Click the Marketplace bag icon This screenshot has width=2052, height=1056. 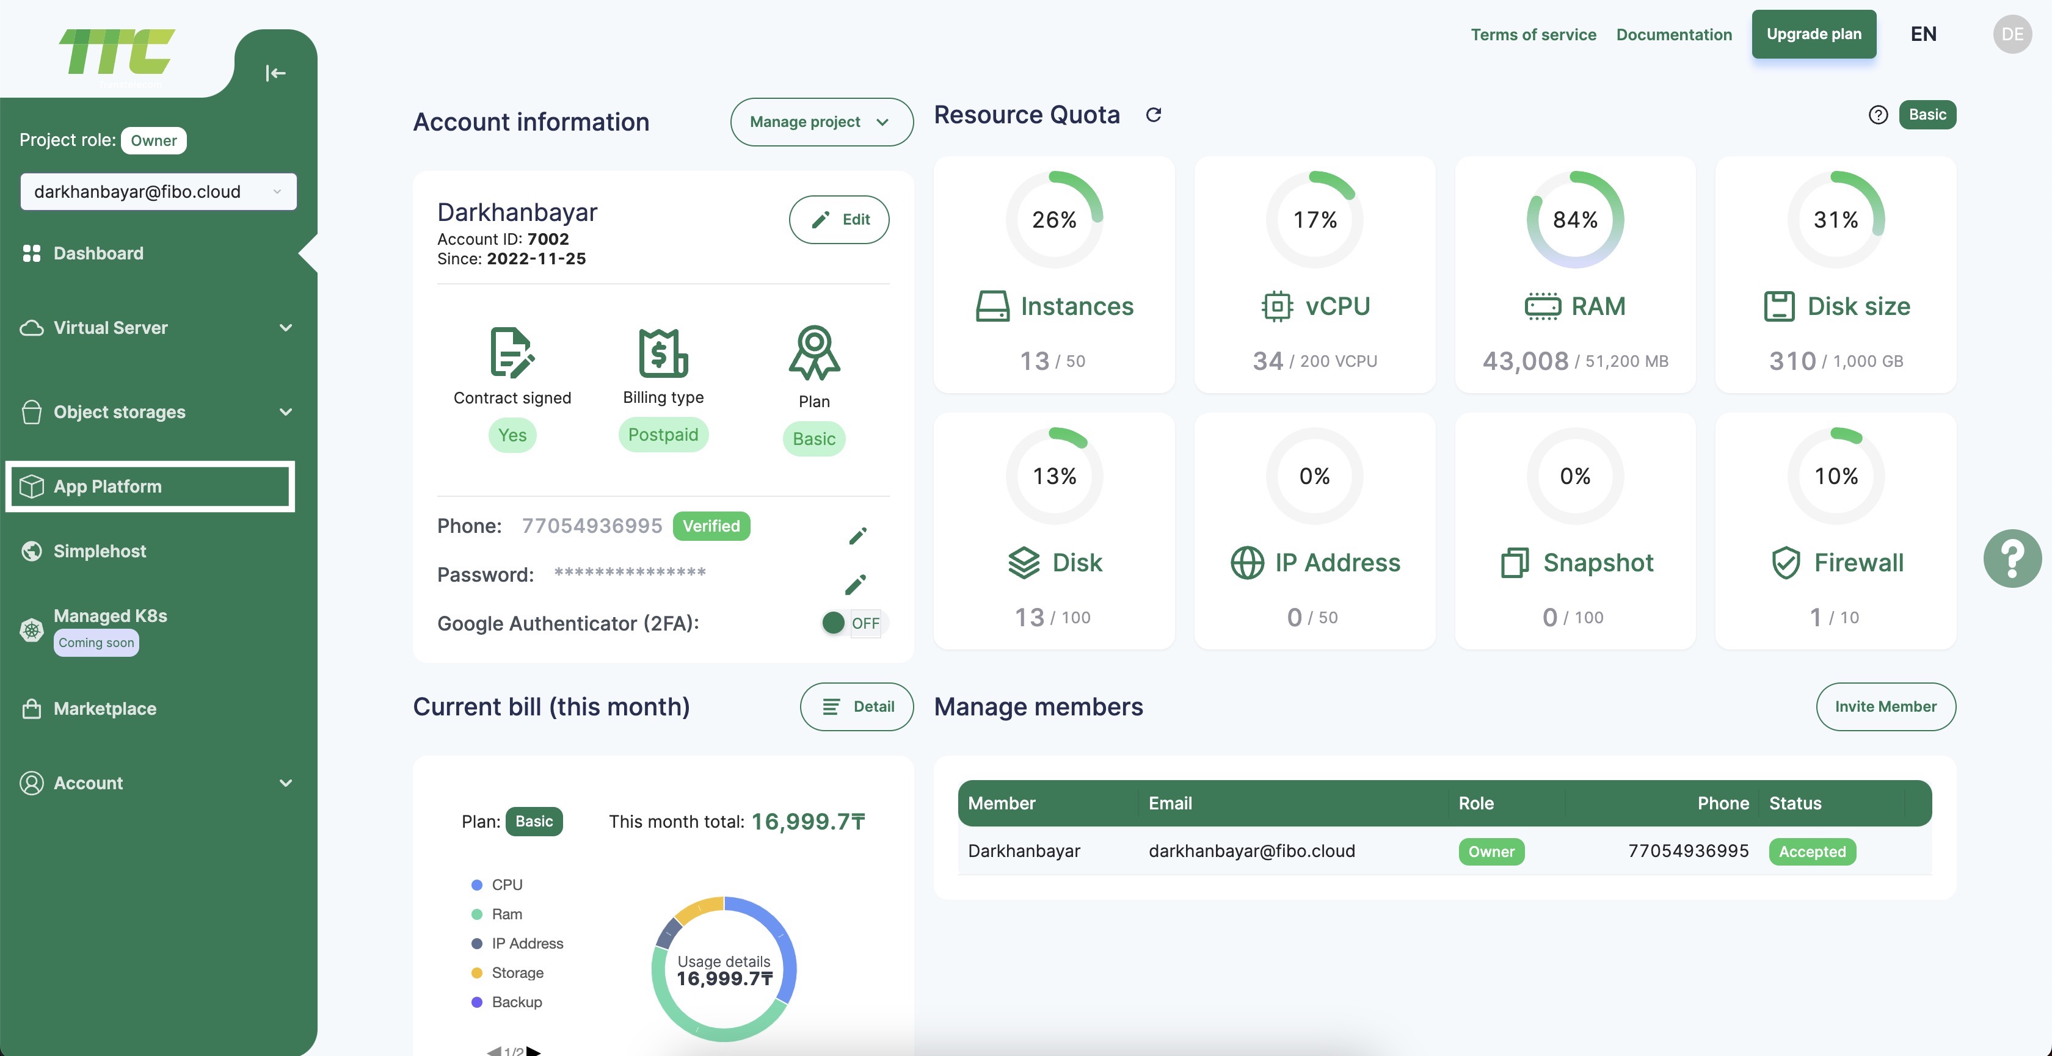31,708
